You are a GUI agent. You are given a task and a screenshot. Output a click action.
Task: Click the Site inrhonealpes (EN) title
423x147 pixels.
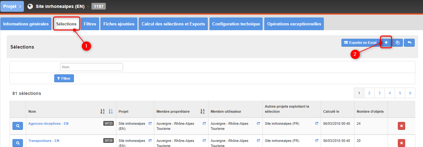60,6
